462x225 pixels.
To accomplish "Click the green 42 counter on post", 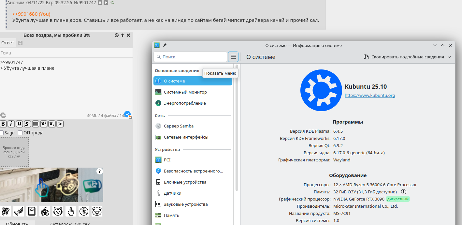I will [112, 3].
